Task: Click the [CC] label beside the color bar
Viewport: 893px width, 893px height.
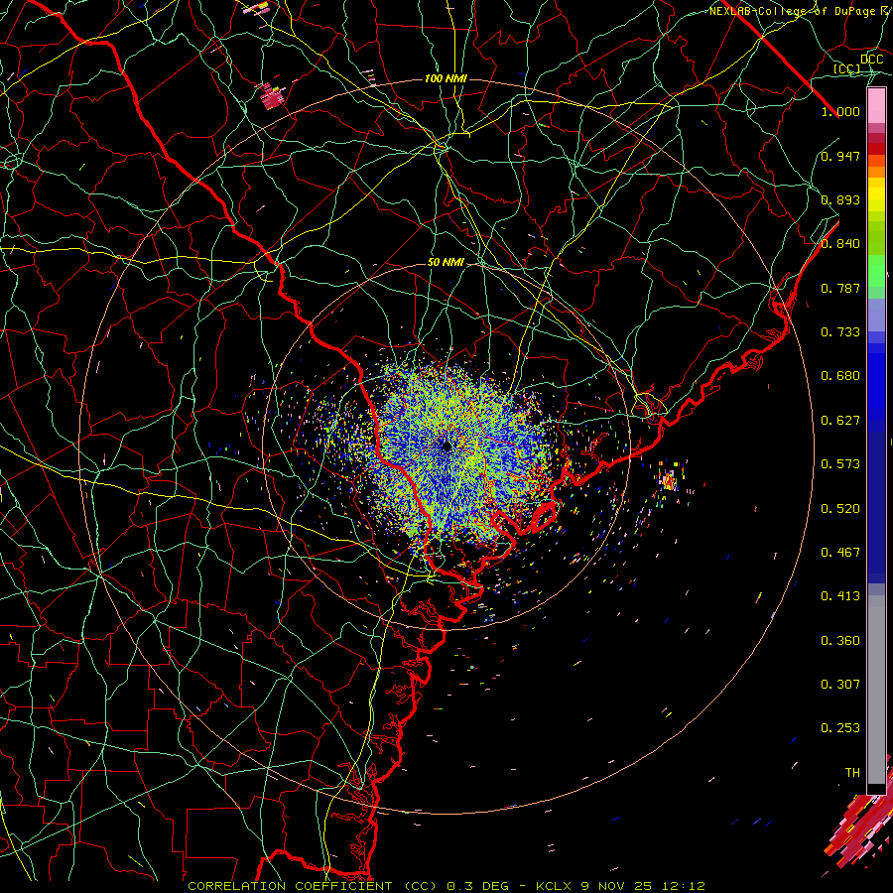Action: 846,68
